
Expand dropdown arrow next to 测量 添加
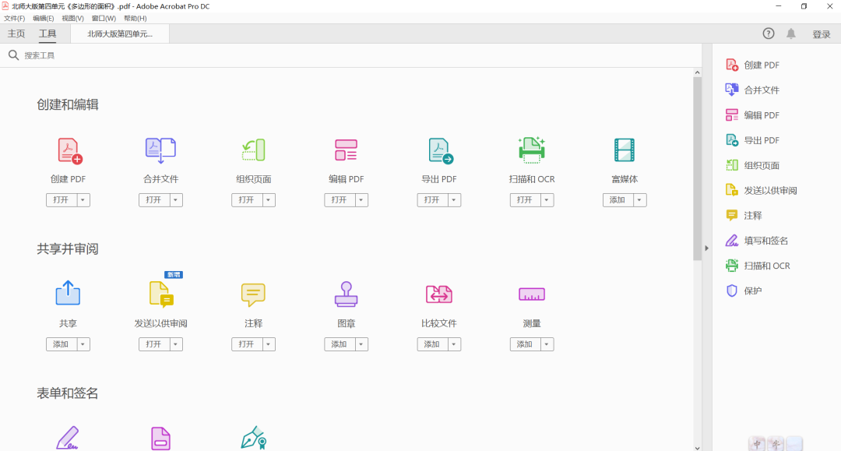[x=547, y=344]
